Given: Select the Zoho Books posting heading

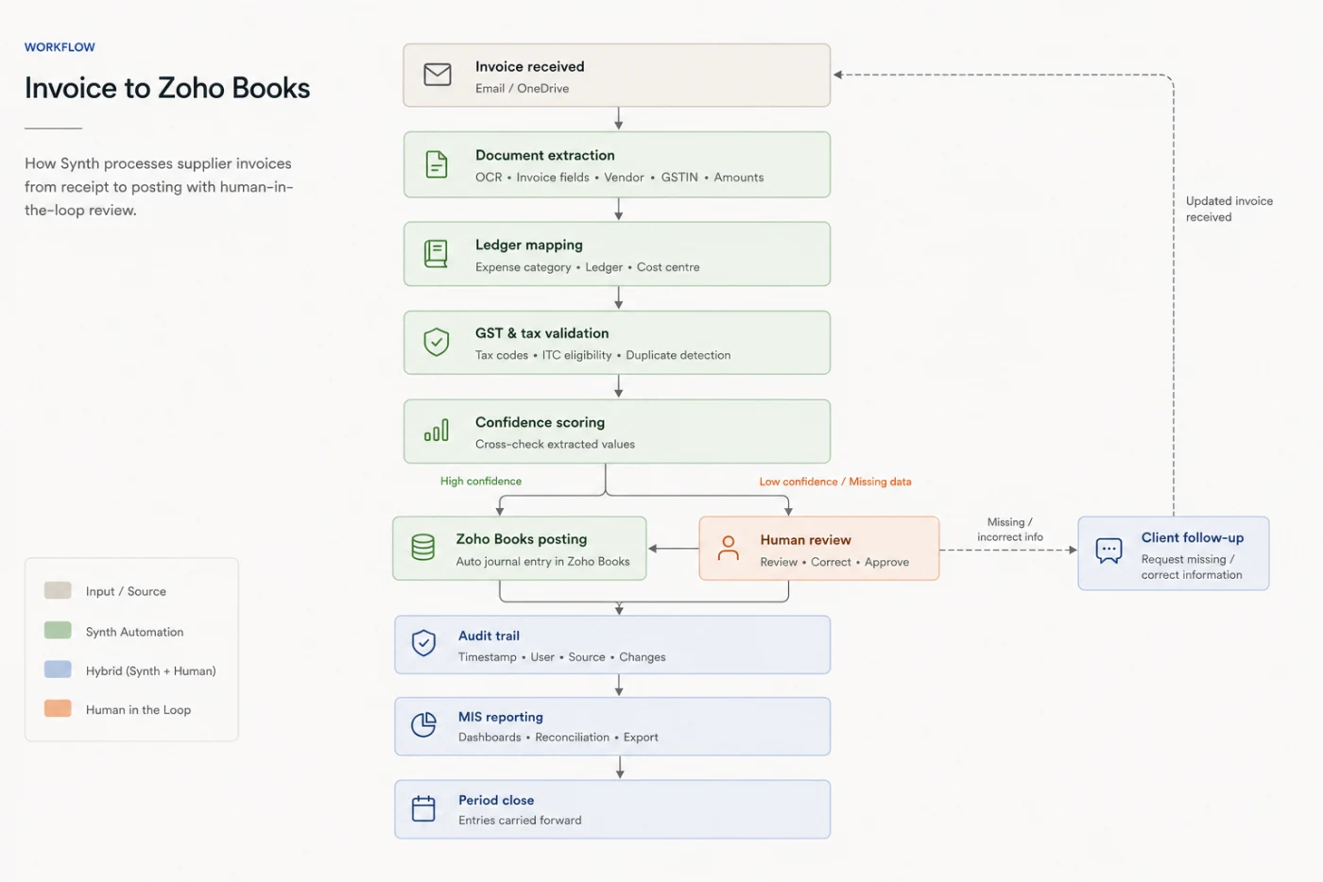Looking at the screenshot, I should (522, 539).
